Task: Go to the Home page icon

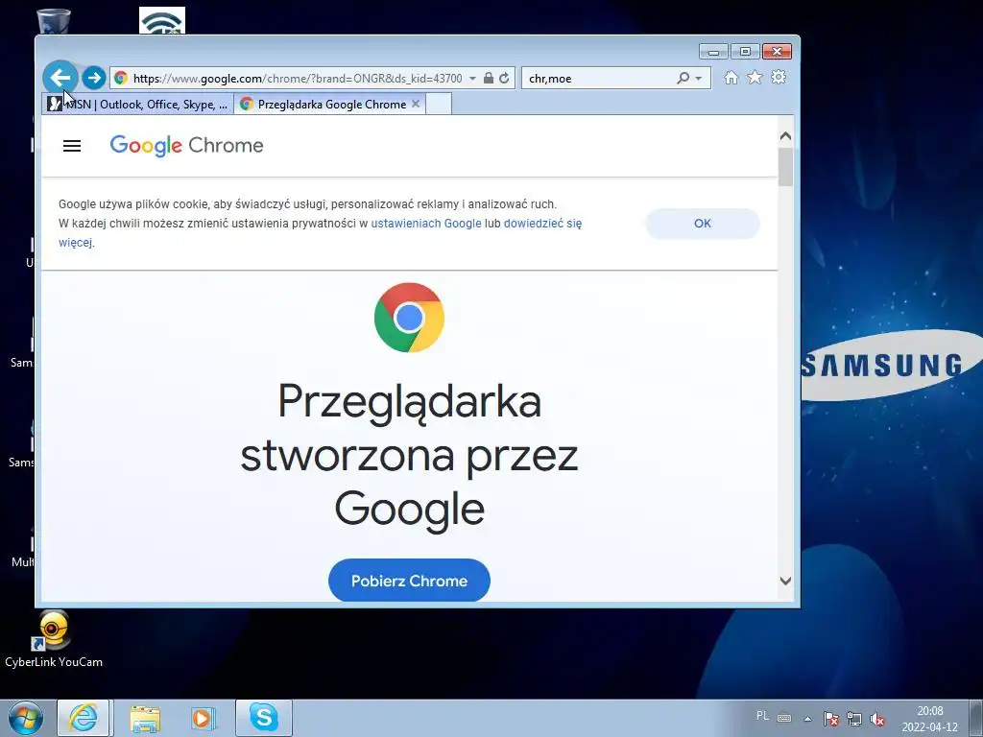Action: (x=731, y=78)
